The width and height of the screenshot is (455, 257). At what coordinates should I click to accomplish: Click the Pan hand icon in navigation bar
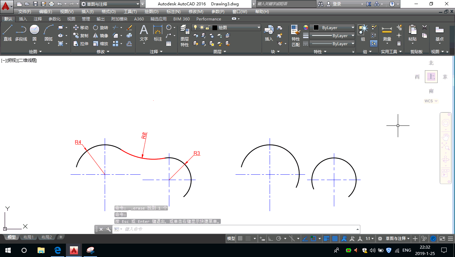pos(446,136)
